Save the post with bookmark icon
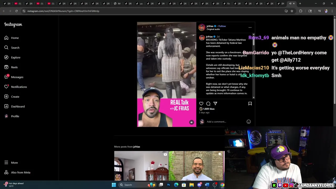 coord(250,104)
